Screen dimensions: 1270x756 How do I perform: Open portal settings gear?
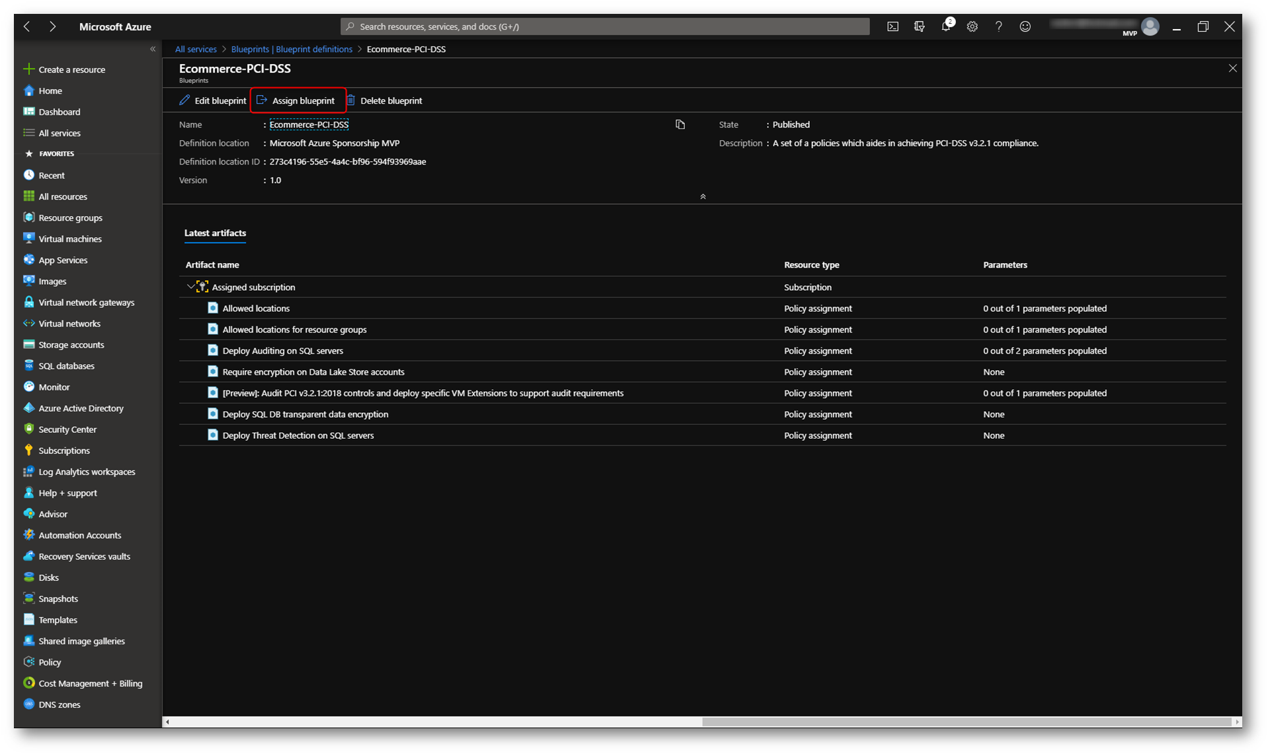point(972,26)
